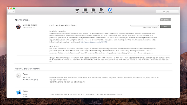
Task: Click the Legal Notices heading
Action: (x=54, y=46)
